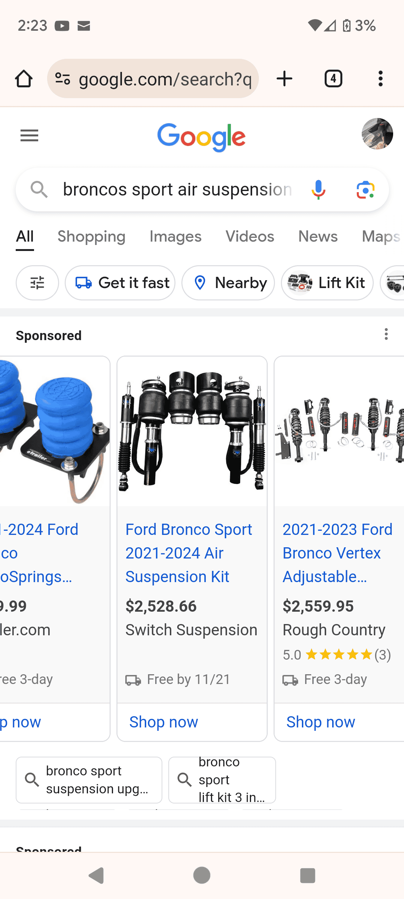
Task: Open the tab switcher showing 4 tabs
Action: point(333,79)
